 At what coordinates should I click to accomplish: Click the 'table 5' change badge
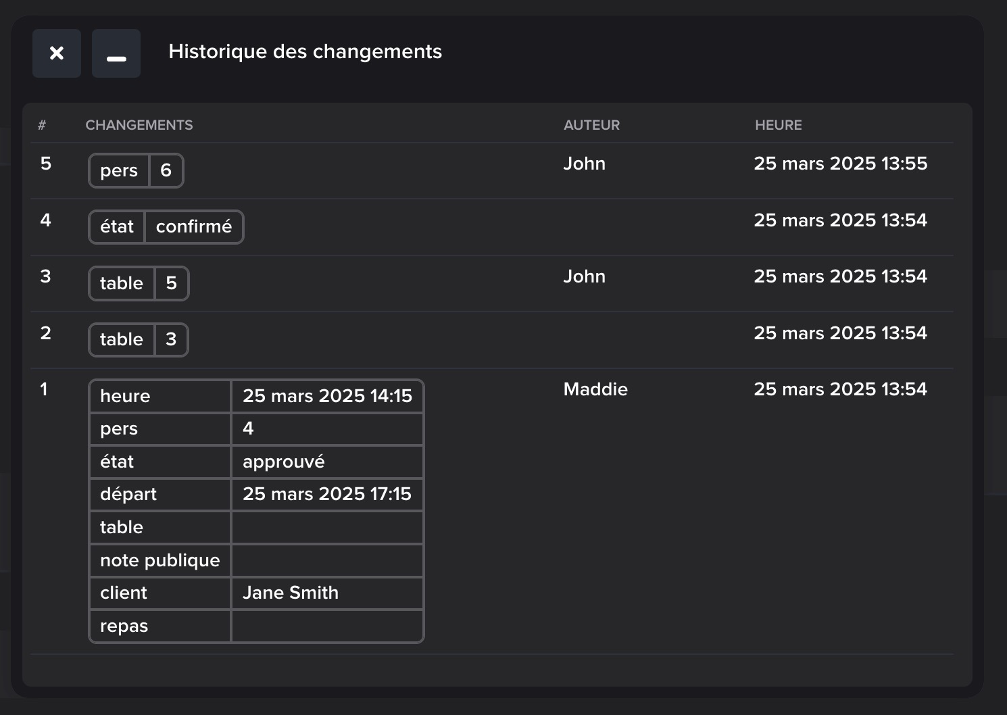139,283
